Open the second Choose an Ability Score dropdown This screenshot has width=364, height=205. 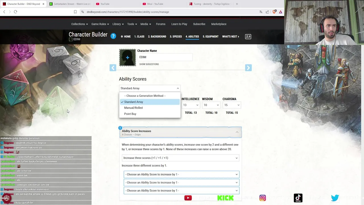point(181,183)
